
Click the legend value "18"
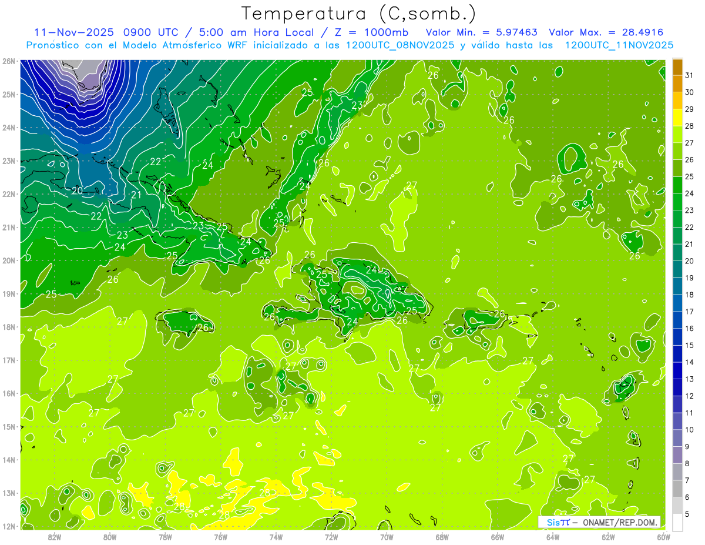(x=690, y=295)
